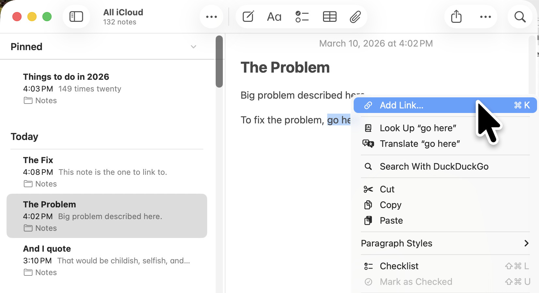Choose Add Link… from the context menu
539x293 pixels.
(401, 105)
